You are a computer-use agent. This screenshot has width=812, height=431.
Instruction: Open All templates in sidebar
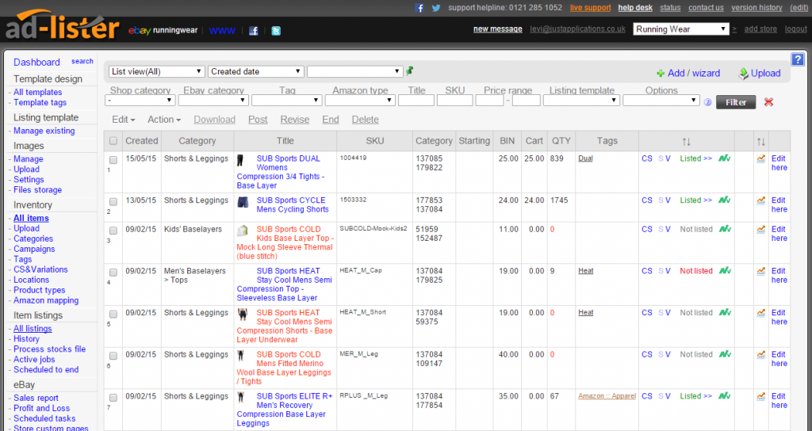(x=37, y=92)
